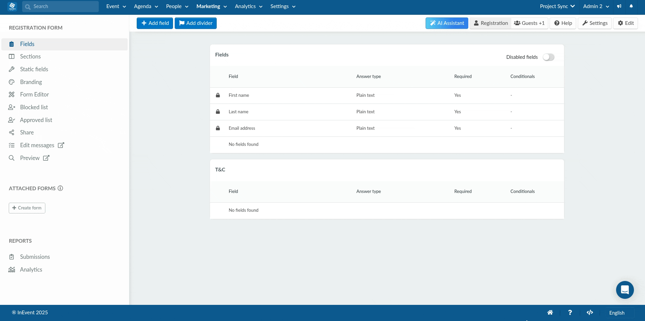The width and height of the screenshot is (645, 321).
Task: Toggle the Disabled fields switch
Action: coord(549,57)
